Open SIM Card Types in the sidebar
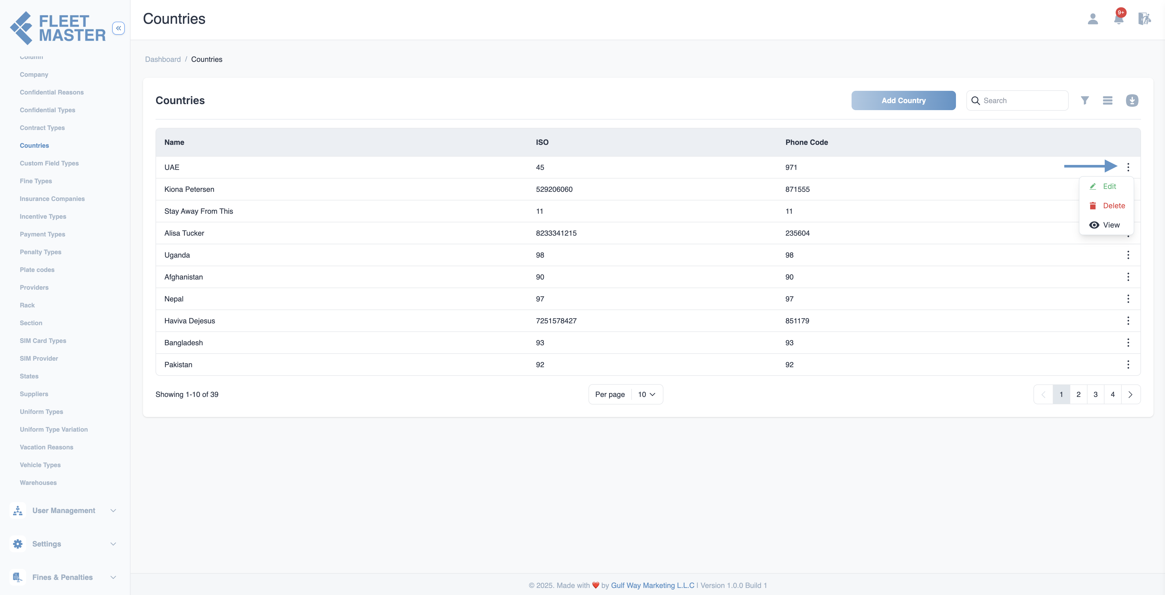This screenshot has width=1165, height=595. [43, 341]
